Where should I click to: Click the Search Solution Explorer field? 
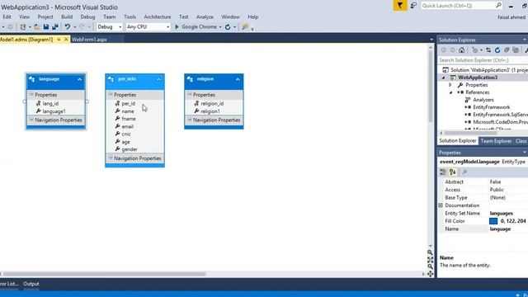pyautogui.click(x=483, y=60)
